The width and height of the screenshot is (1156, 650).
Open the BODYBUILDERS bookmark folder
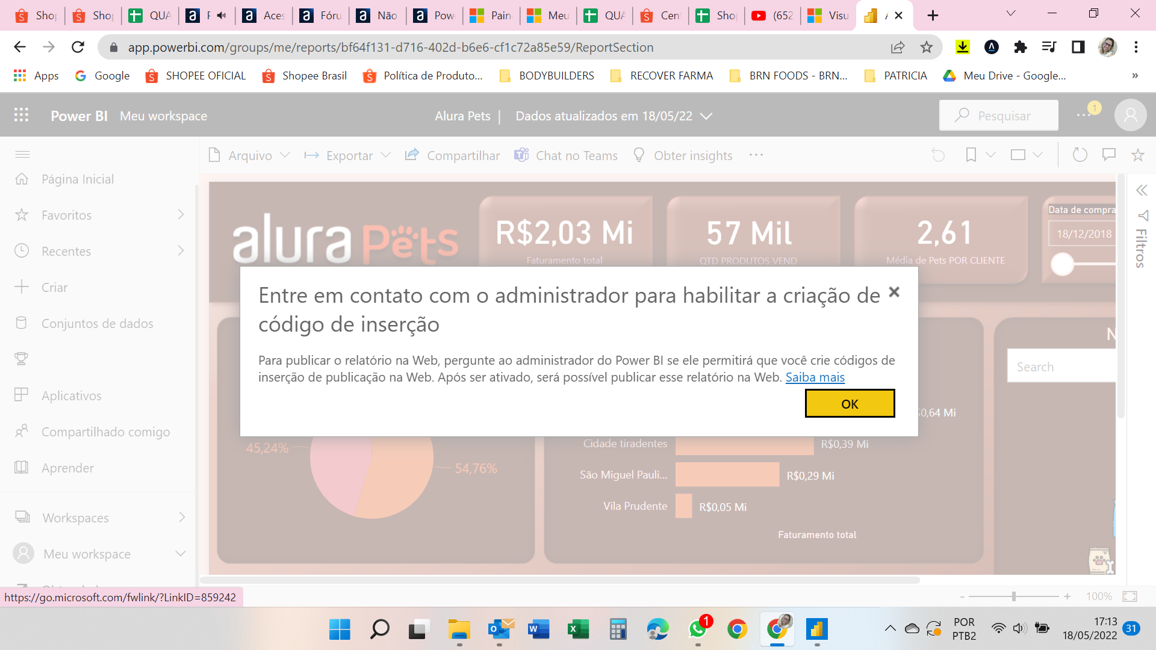pos(547,76)
